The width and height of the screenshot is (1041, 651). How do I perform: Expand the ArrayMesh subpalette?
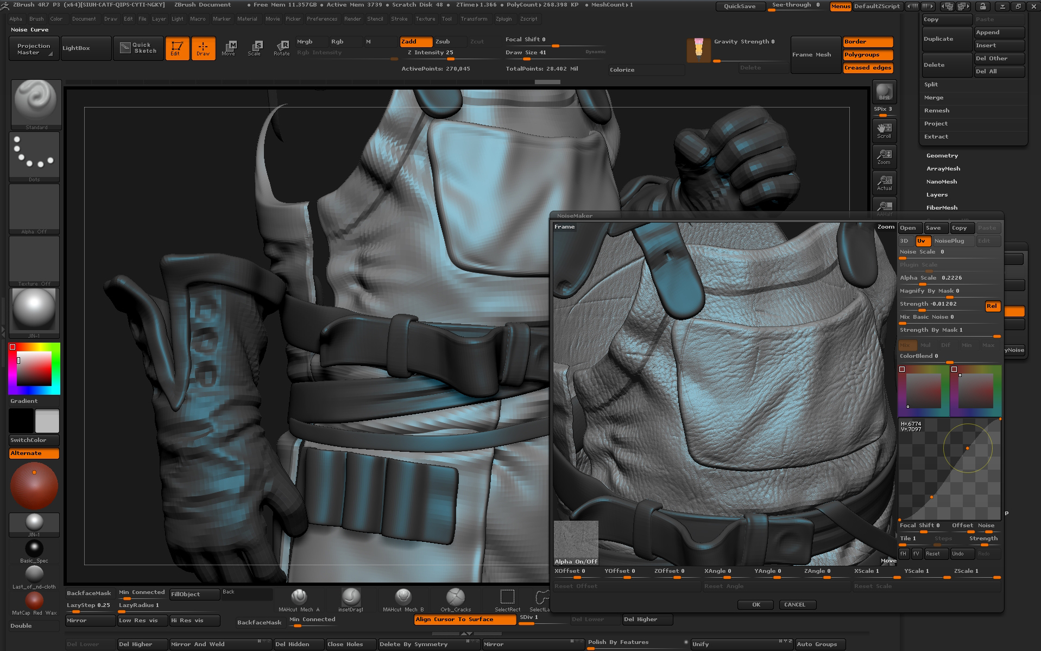(943, 169)
